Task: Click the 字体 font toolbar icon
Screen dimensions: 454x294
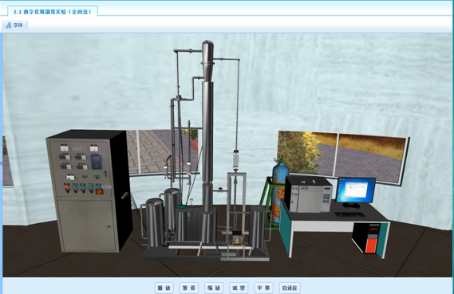Action: [14, 25]
